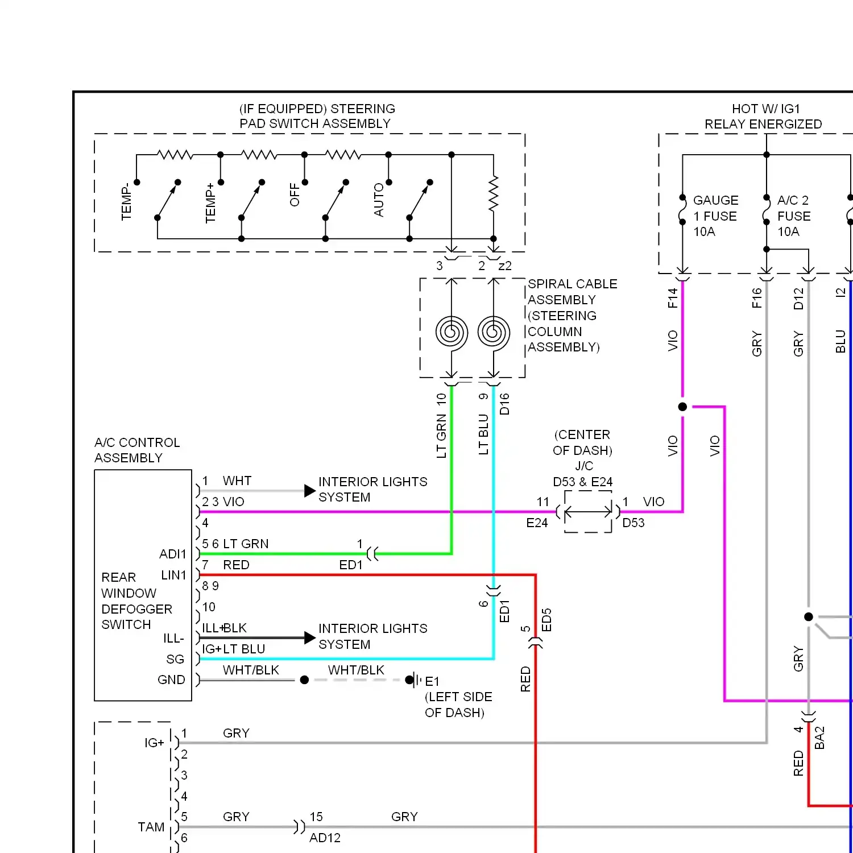Click the SG terminal label
This screenshot has height=853, width=853.
pyautogui.click(x=175, y=659)
